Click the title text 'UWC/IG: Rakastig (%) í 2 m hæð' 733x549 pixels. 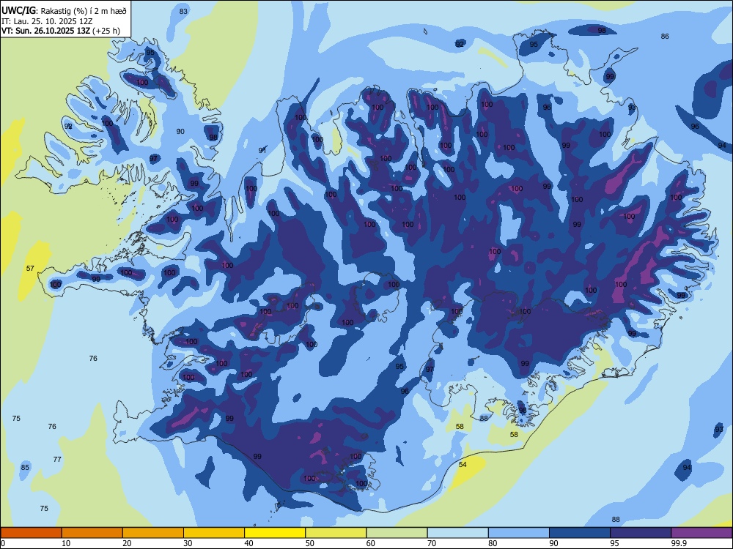coord(64,10)
